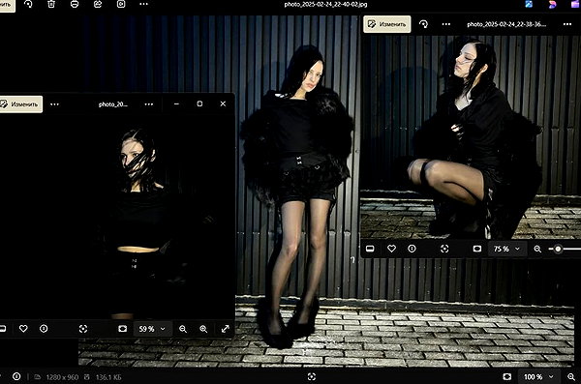Screen dimensions: 581x384
Task: Click the 136.1 КБ file size text
Action: pyautogui.click(x=108, y=377)
